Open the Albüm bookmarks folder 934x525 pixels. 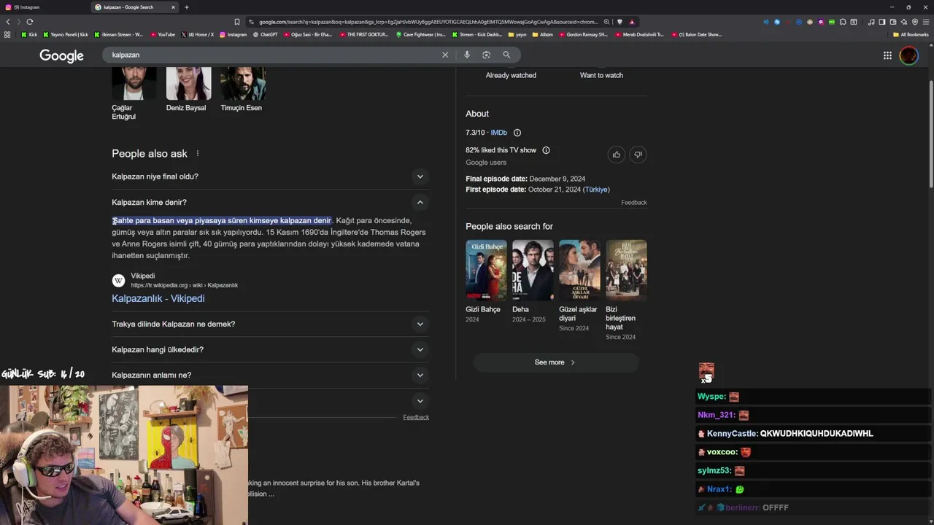click(x=543, y=34)
